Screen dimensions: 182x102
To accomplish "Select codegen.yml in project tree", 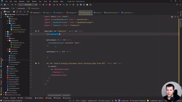I will click(13, 69).
